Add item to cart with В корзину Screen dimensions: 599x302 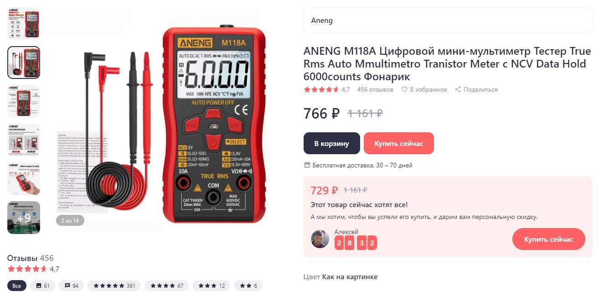332,144
